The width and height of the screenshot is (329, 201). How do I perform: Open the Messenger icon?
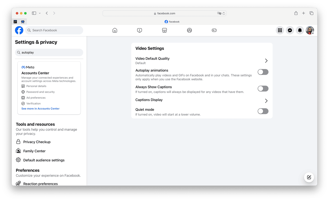click(x=290, y=30)
